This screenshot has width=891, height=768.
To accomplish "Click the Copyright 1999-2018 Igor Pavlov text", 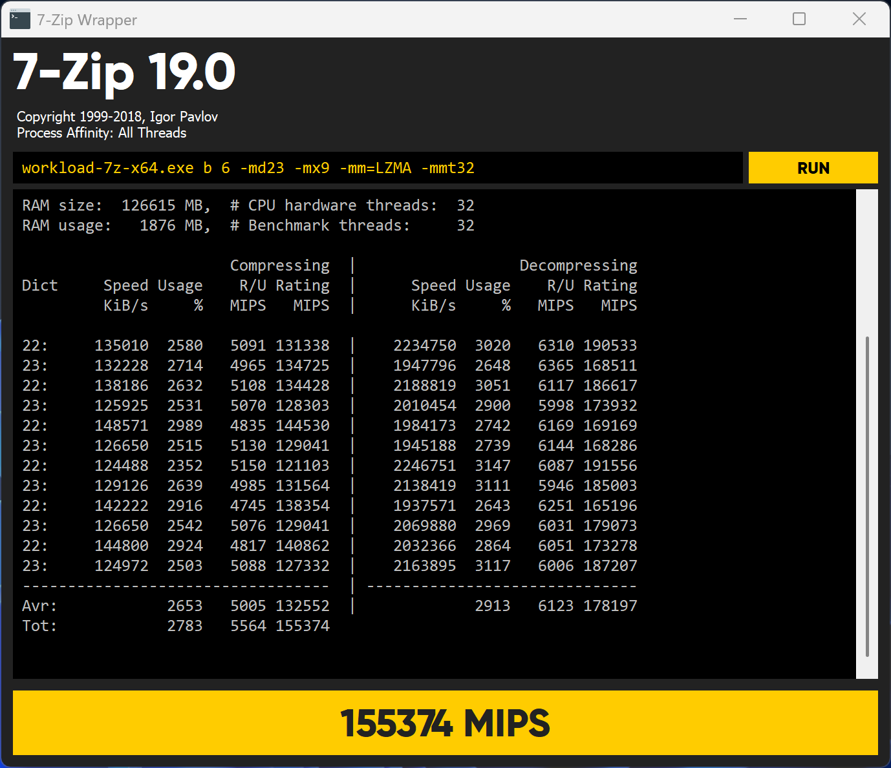I will pyautogui.click(x=117, y=117).
